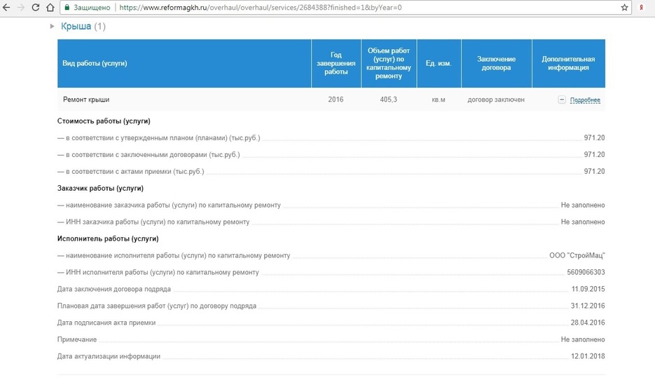Go to the browser home page icon
This screenshot has width=655, height=378.
point(50,7)
